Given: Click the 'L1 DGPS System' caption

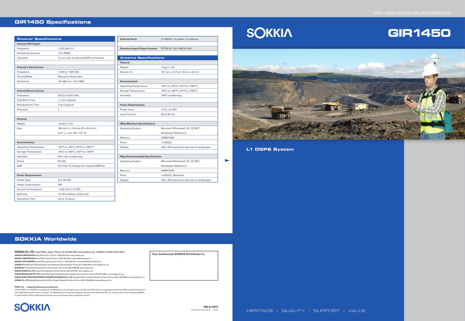Looking at the screenshot, I should click(x=270, y=149).
